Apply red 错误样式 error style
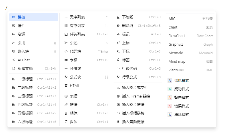This screenshot has width=225, height=136. click(182, 106)
